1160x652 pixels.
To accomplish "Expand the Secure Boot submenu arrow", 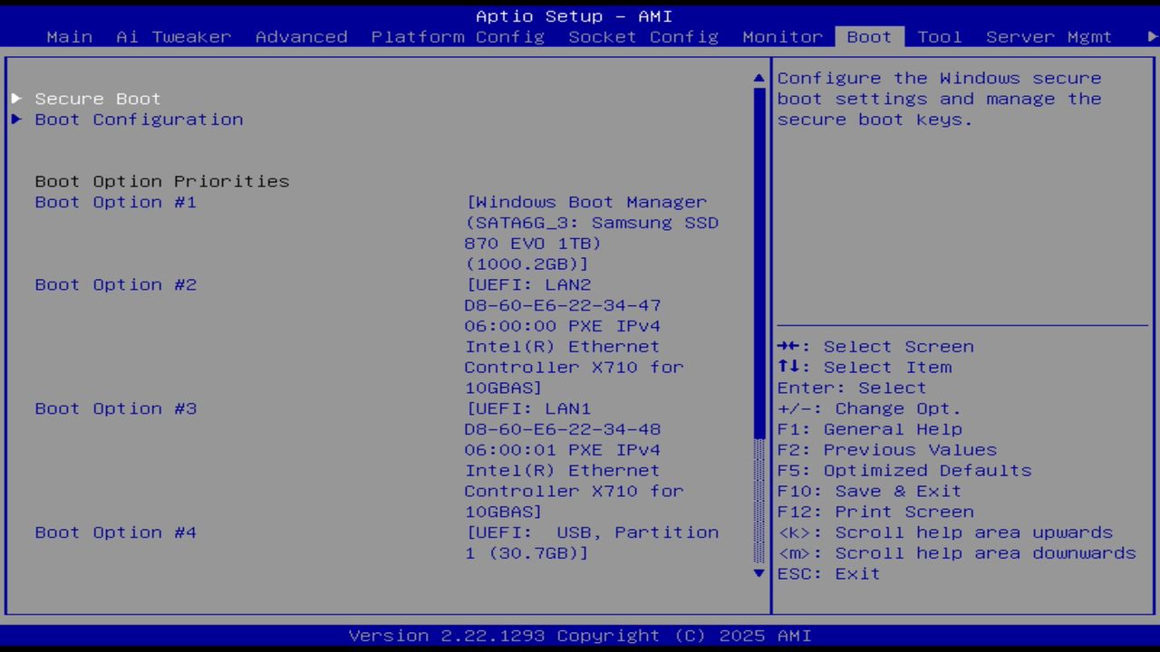I will click(x=15, y=98).
